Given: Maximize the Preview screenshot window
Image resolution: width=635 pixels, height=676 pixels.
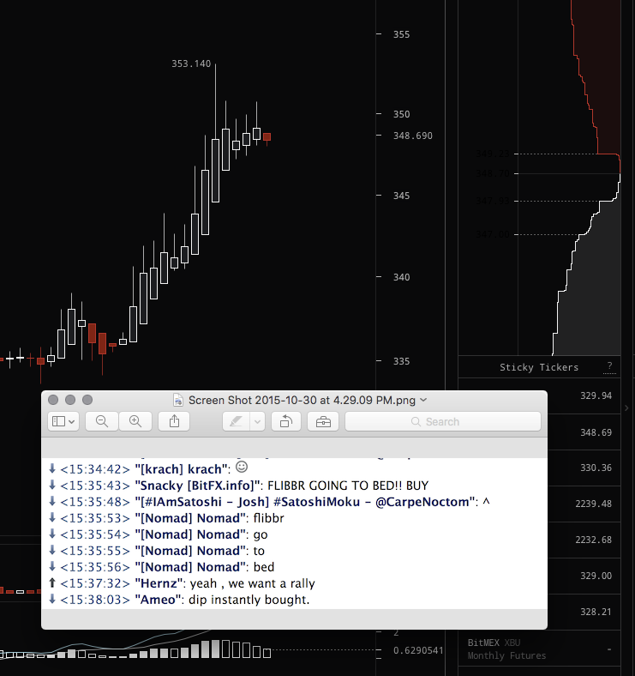Looking at the screenshot, I should 87,400.
